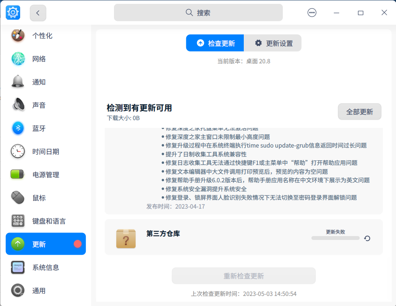Open 蓝牙 settings

click(x=46, y=128)
